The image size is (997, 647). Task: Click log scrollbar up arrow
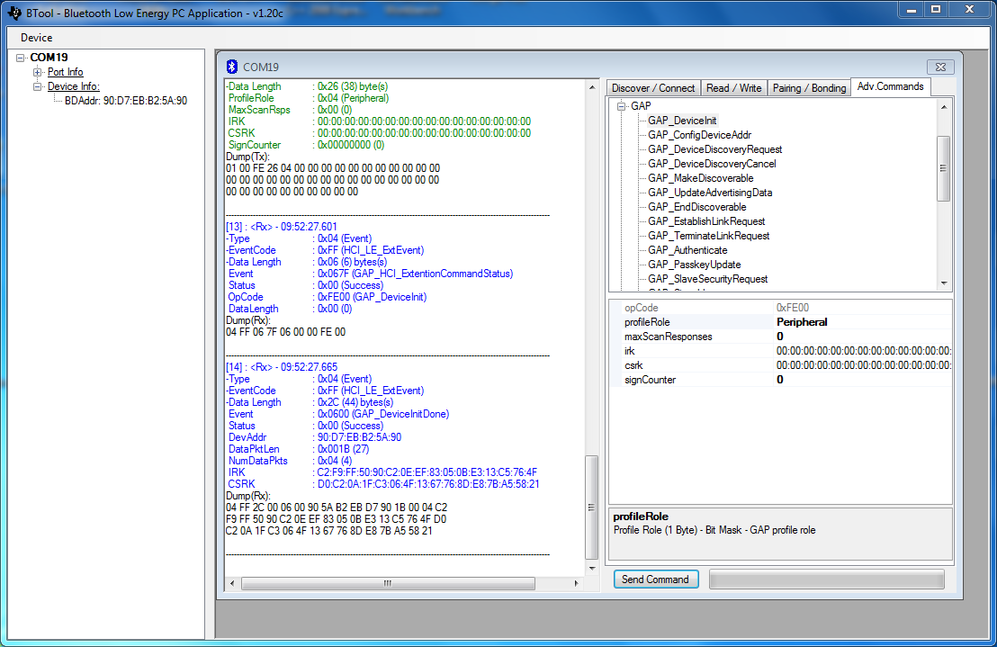point(592,87)
